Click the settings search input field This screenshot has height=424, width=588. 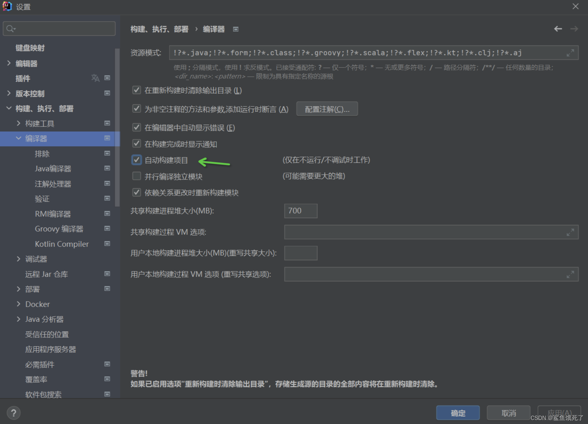[x=59, y=29]
